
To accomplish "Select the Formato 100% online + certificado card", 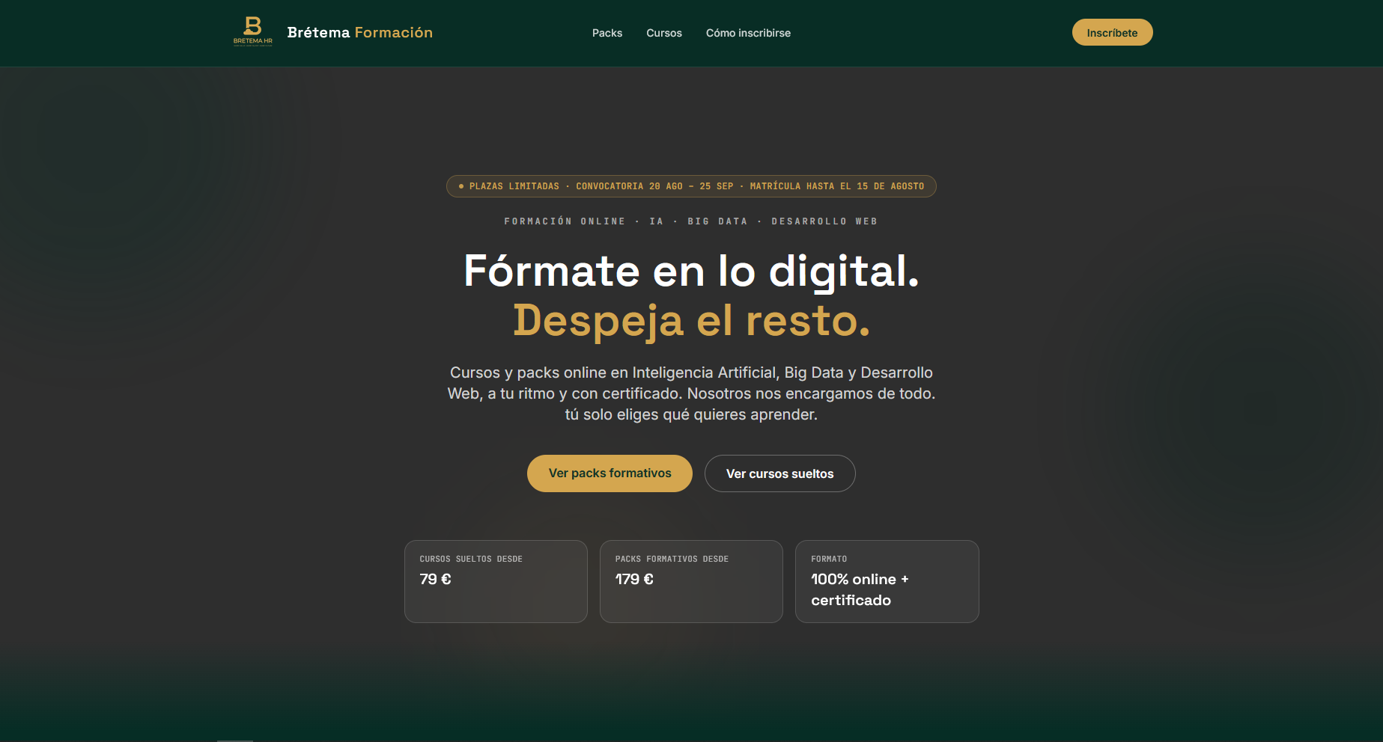I will (x=887, y=581).
